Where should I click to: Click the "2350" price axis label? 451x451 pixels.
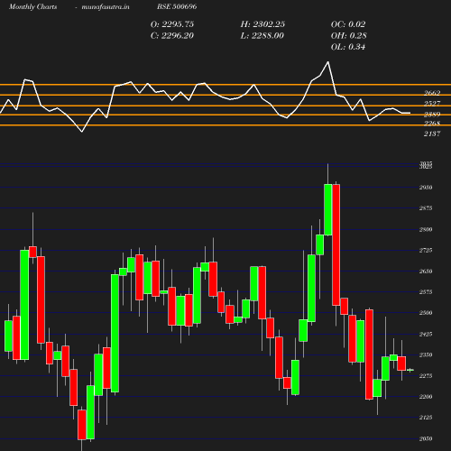426,355
